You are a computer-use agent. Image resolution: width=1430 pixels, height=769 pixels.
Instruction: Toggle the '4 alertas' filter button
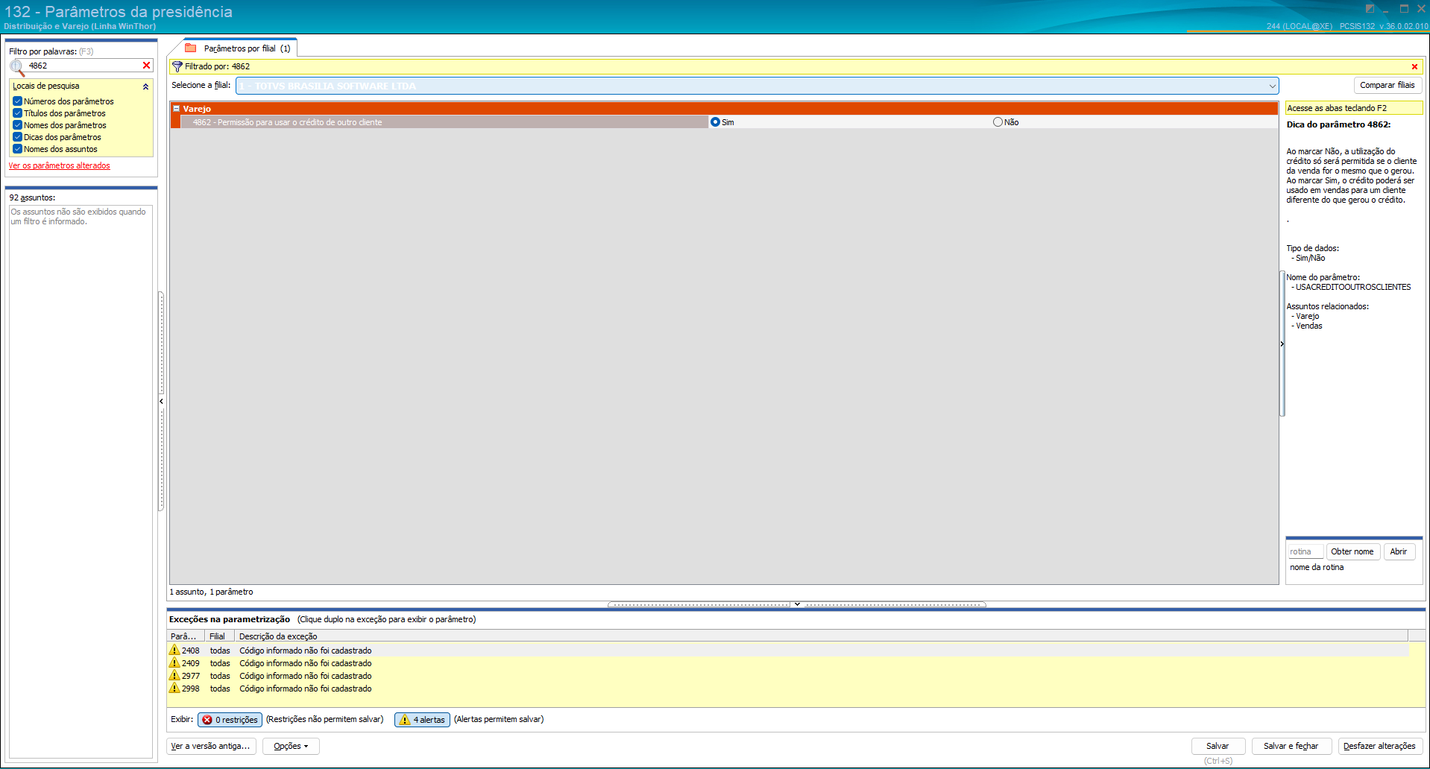point(422,720)
